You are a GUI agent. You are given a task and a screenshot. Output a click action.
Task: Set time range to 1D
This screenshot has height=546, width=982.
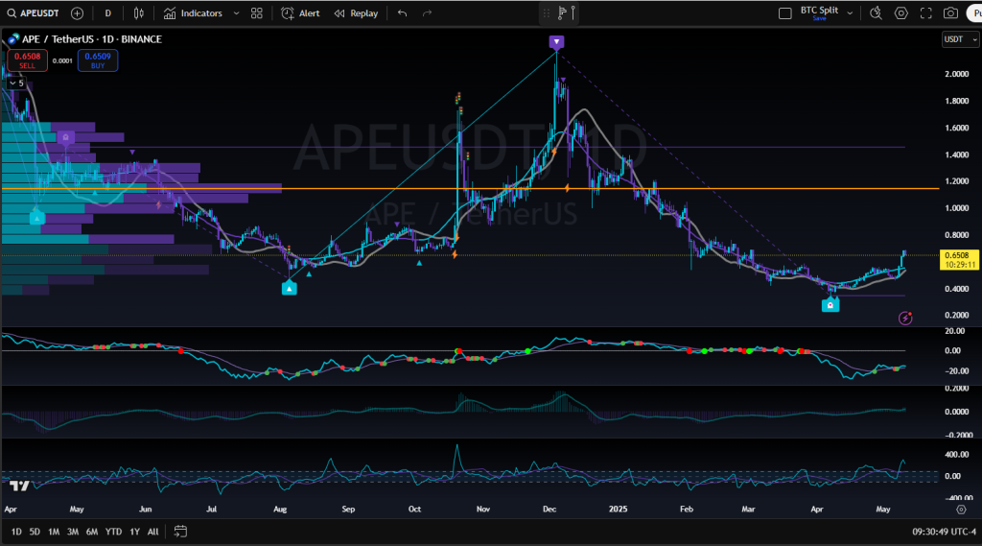[16, 532]
